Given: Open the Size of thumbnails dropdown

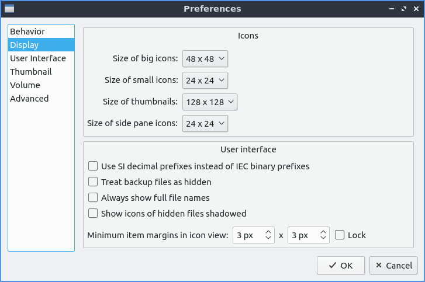Looking at the screenshot, I should click(x=210, y=102).
